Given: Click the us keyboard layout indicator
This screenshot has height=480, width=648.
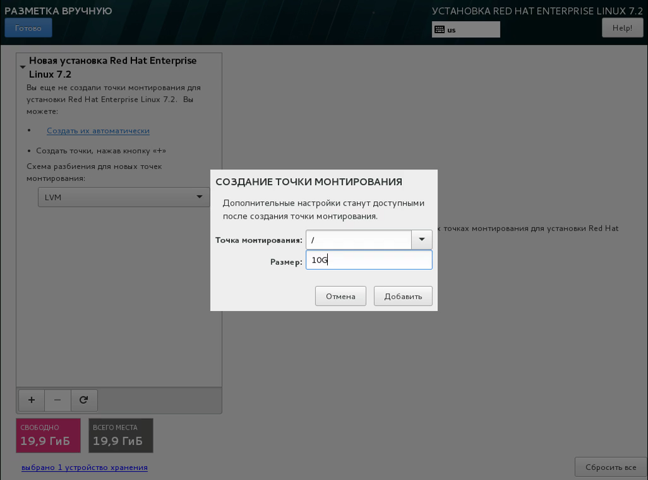Looking at the screenshot, I should tap(466, 30).
